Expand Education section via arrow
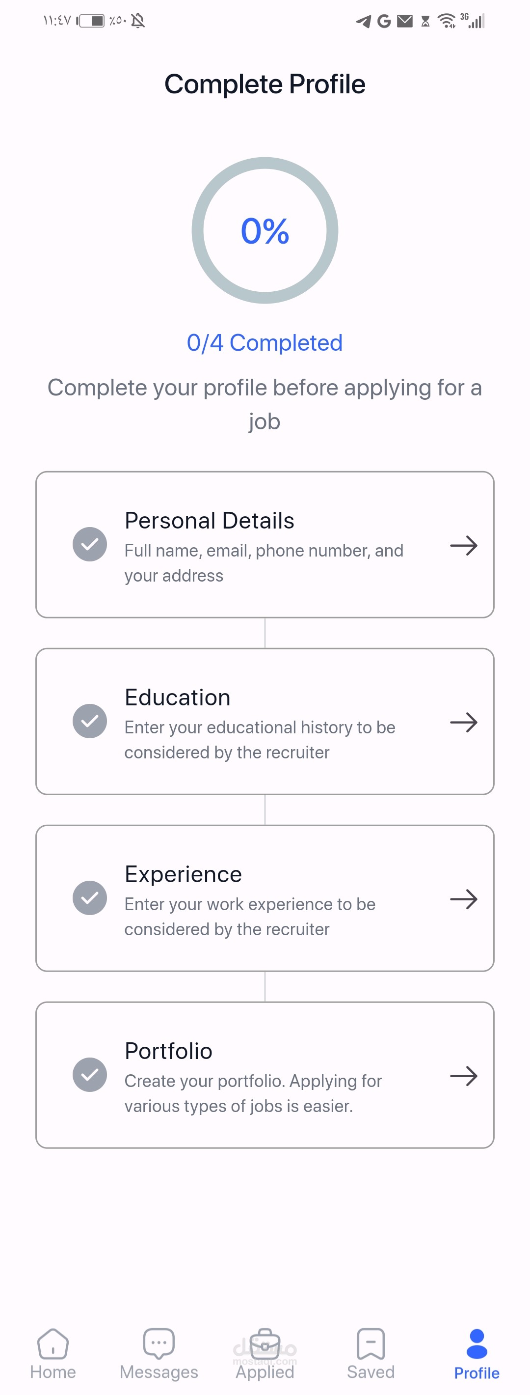 point(463,722)
